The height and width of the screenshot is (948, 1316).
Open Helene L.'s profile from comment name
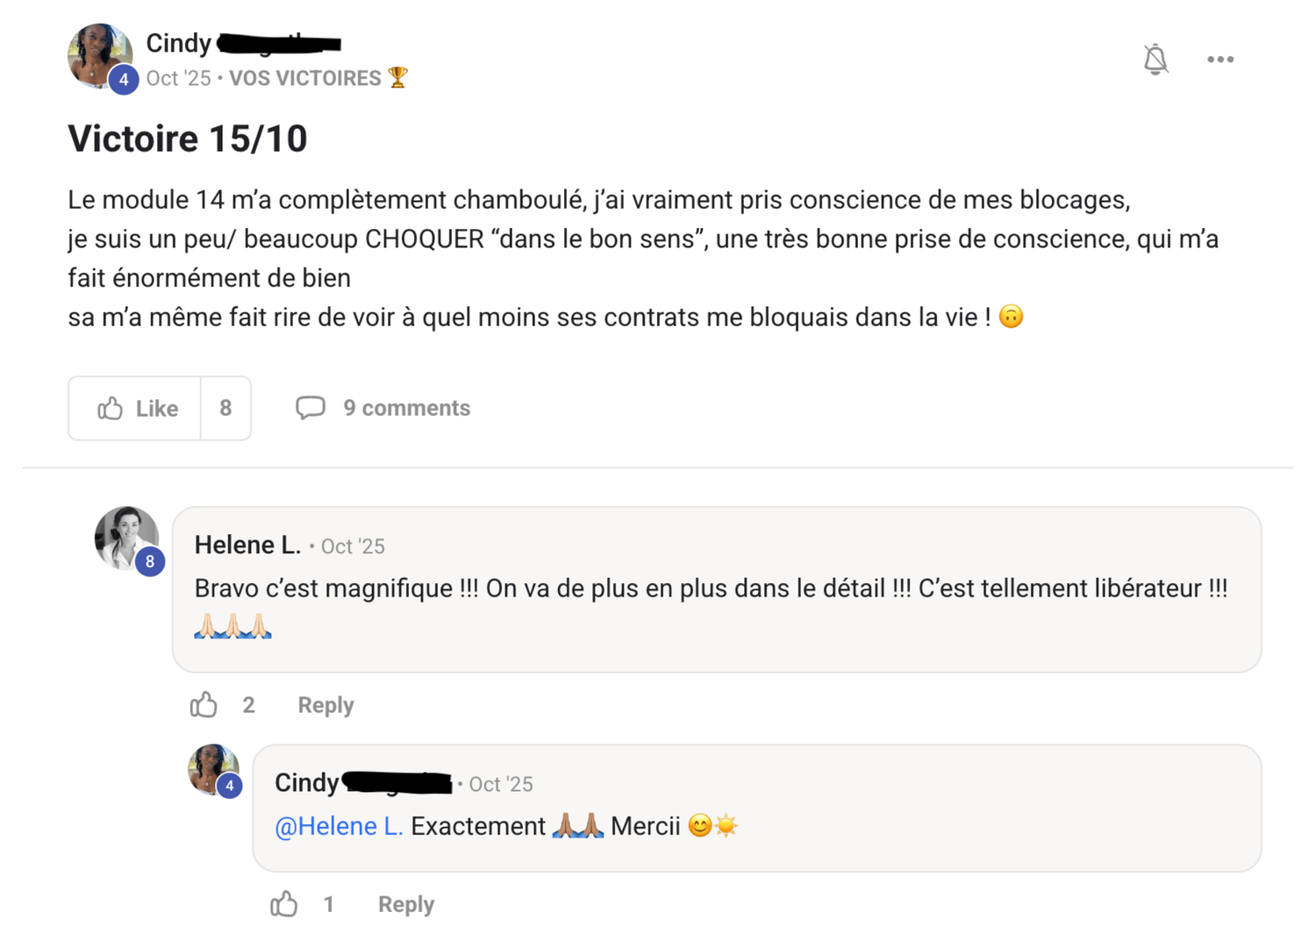[247, 545]
